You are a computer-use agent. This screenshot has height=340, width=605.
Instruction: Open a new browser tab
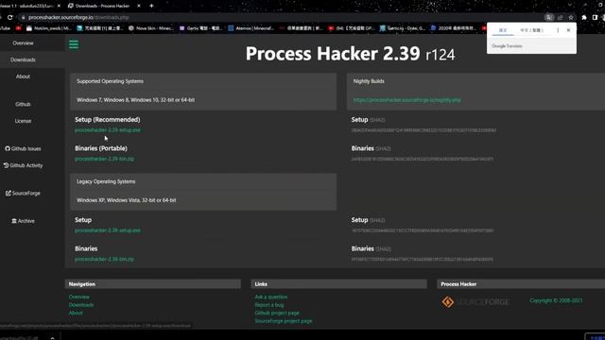coord(151,6)
